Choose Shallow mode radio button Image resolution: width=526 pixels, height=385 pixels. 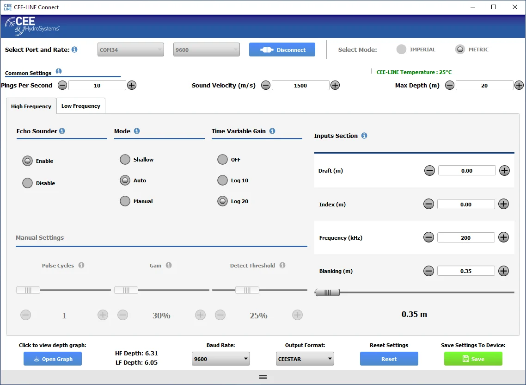125,160
